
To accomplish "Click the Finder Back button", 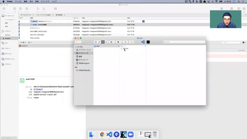I will [x=76, y=42].
